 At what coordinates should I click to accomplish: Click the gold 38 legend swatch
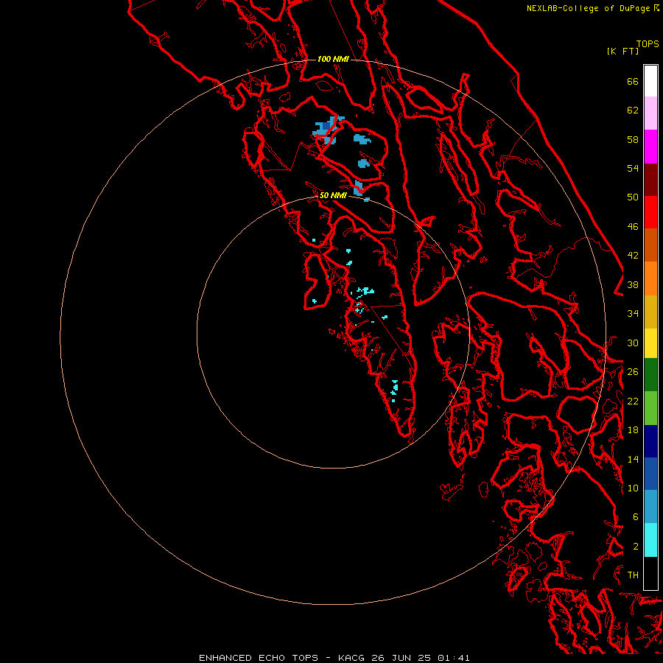click(x=650, y=312)
